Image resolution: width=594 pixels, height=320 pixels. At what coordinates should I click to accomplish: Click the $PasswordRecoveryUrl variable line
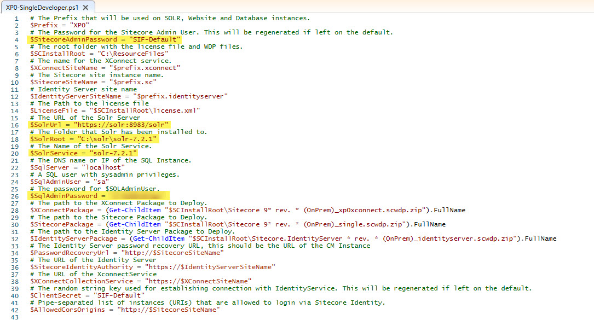click(x=127, y=253)
